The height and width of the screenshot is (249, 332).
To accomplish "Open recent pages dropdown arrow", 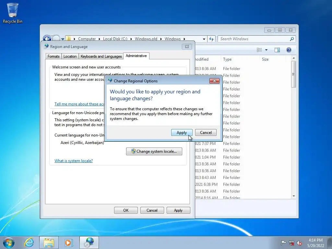I will click(x=63, y=39).
